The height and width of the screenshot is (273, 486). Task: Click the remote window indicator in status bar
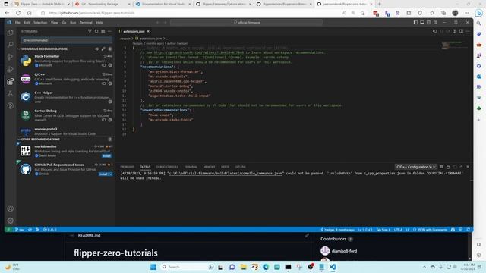[8, 230]
